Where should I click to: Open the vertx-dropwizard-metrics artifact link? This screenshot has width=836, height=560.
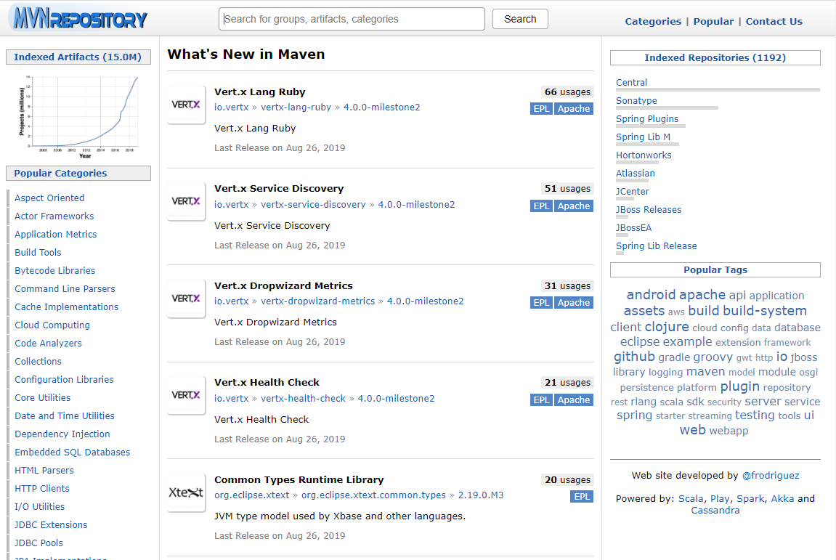tap(317, 301)
